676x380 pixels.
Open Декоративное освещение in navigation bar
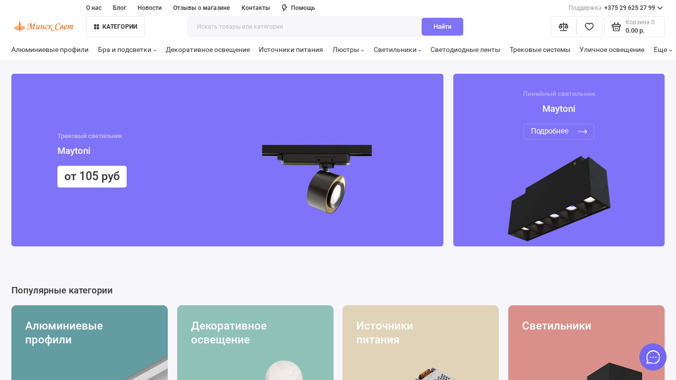pyautogui.click(x=208, y=49)
